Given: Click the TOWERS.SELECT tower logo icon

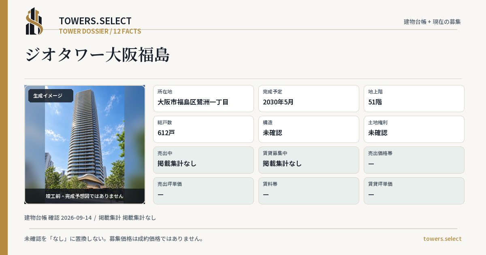Looking at the screenshot, I should (x=34, y=21).
